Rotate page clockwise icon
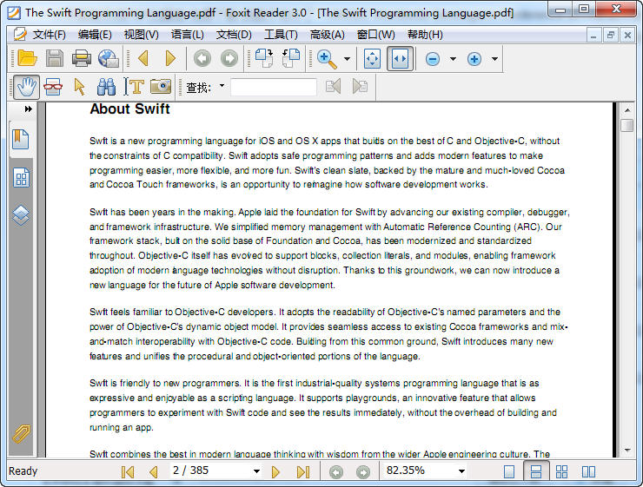 (x=264, y=58)
